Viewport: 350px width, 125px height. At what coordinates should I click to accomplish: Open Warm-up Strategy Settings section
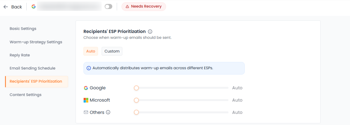36,42
